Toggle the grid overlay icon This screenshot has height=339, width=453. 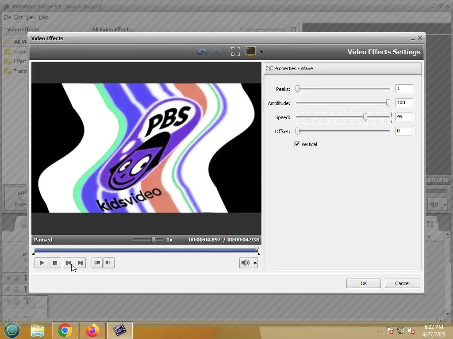point(235,52)
